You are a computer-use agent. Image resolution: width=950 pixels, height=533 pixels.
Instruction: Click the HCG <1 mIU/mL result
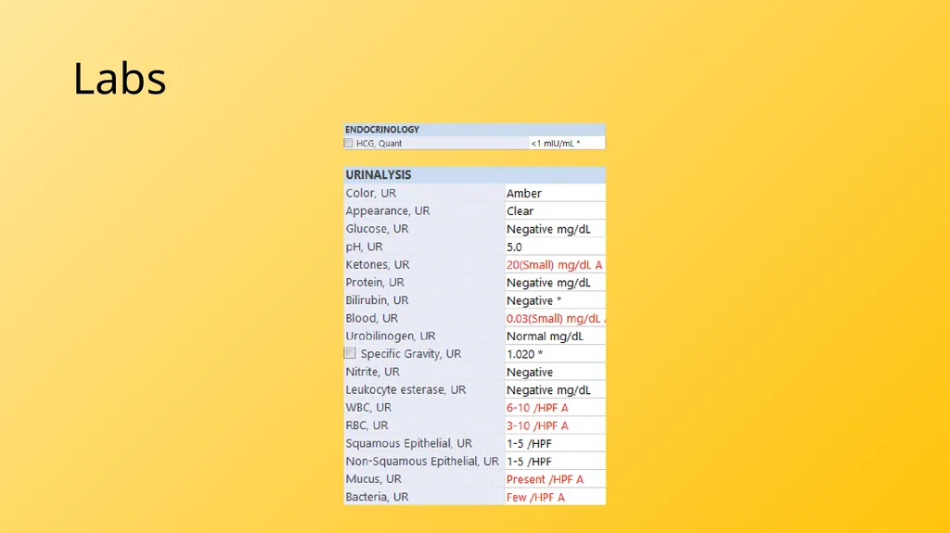[556, 144]
